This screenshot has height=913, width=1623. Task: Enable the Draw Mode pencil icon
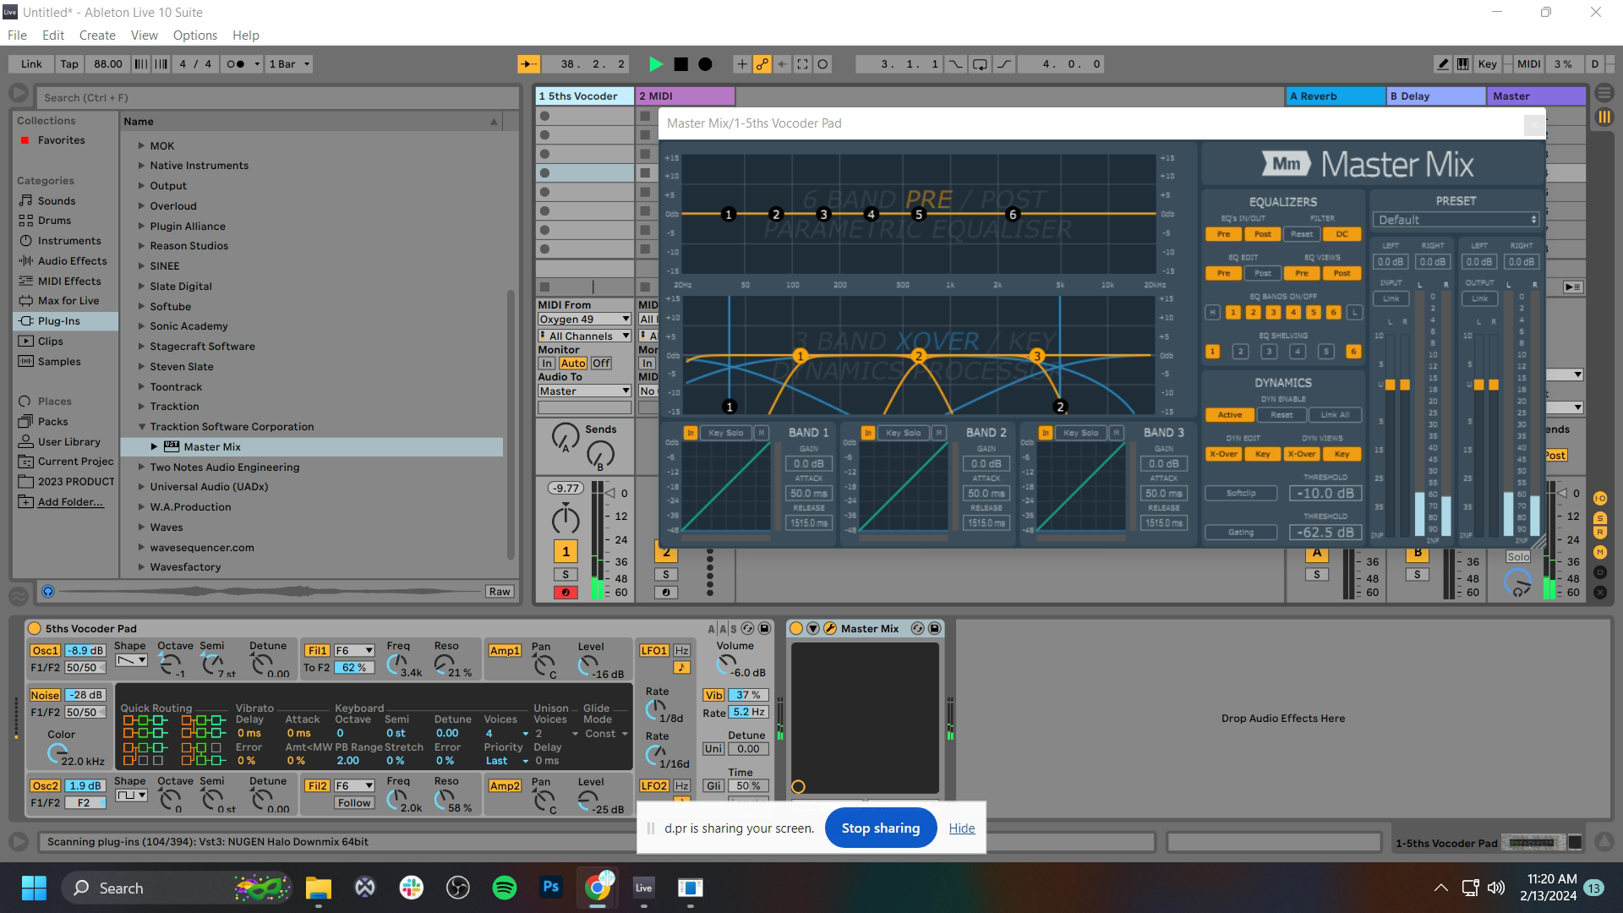pos(1443,64)
